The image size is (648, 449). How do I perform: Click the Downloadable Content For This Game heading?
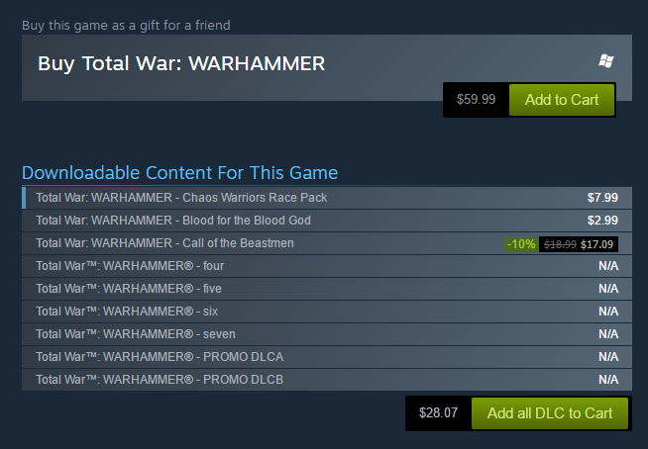point(179,172)
